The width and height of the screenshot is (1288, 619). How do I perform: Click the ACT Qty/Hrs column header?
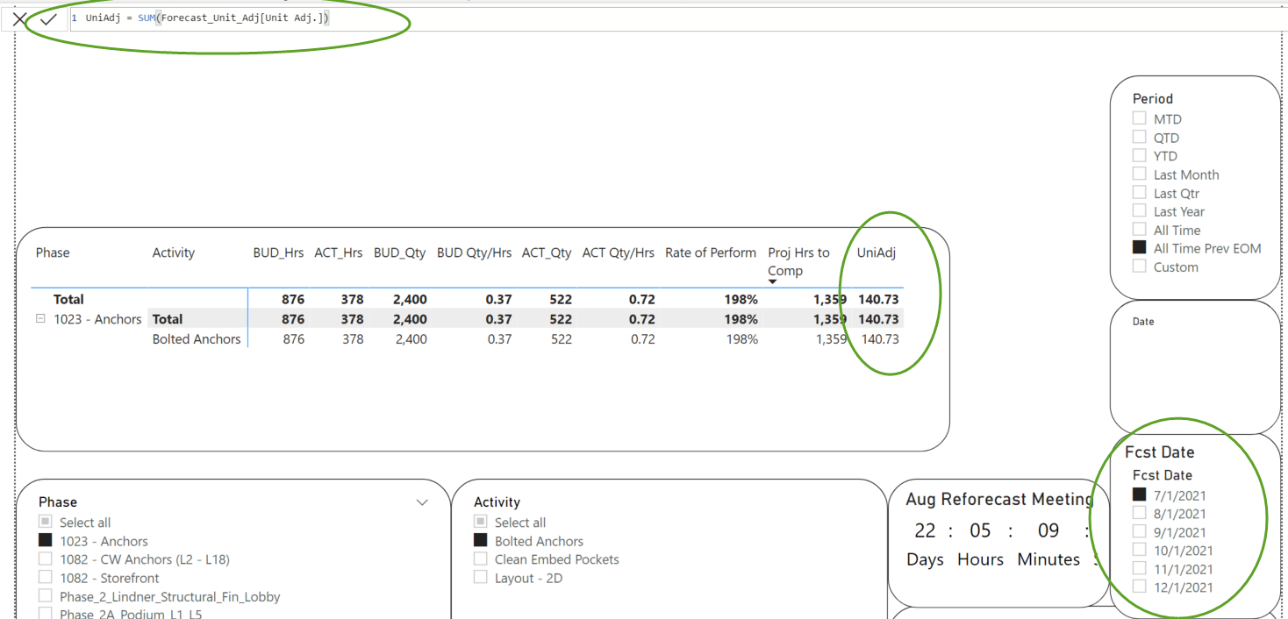[619, 253]
